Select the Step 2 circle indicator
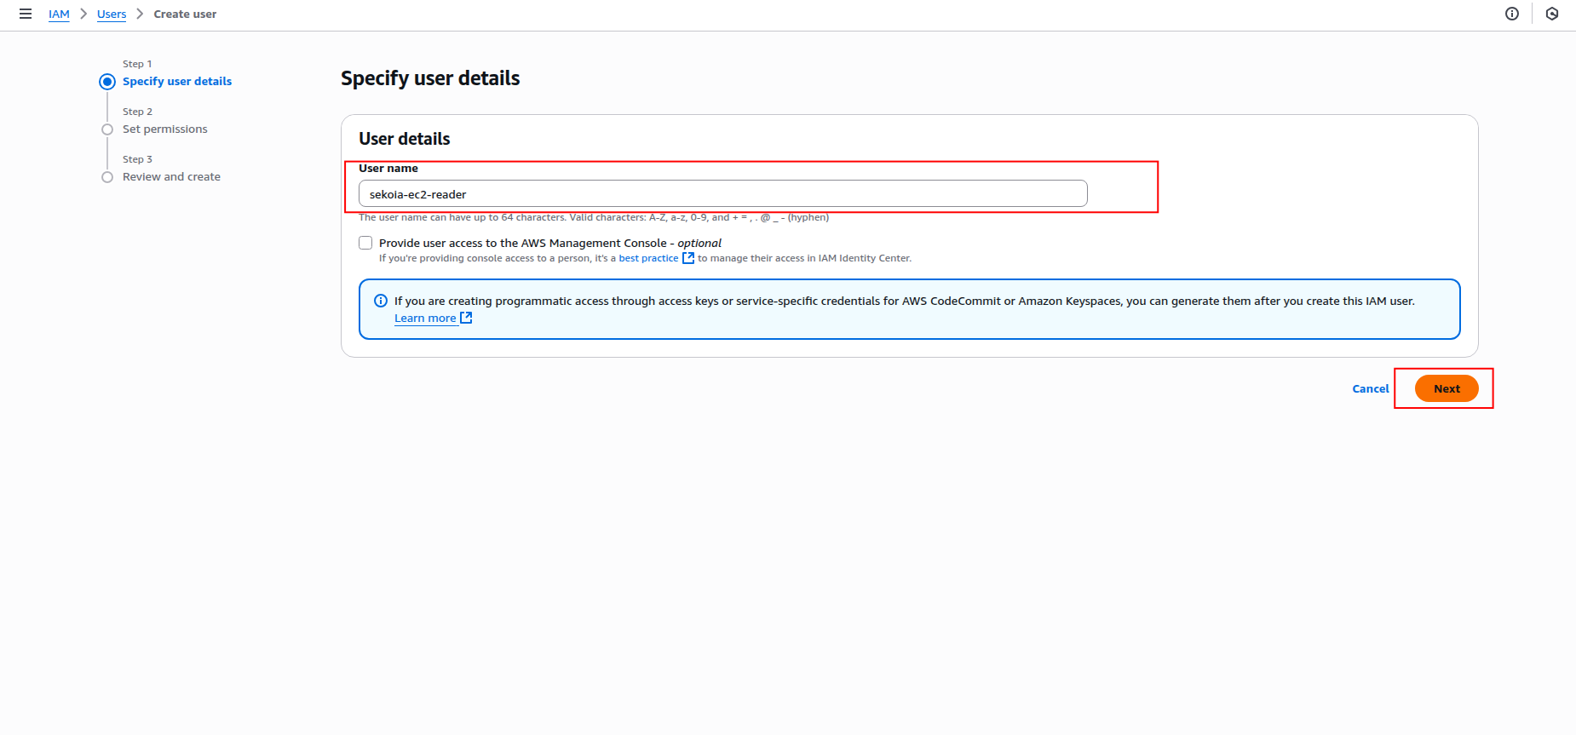1576x735 pixels. point(107,129)
